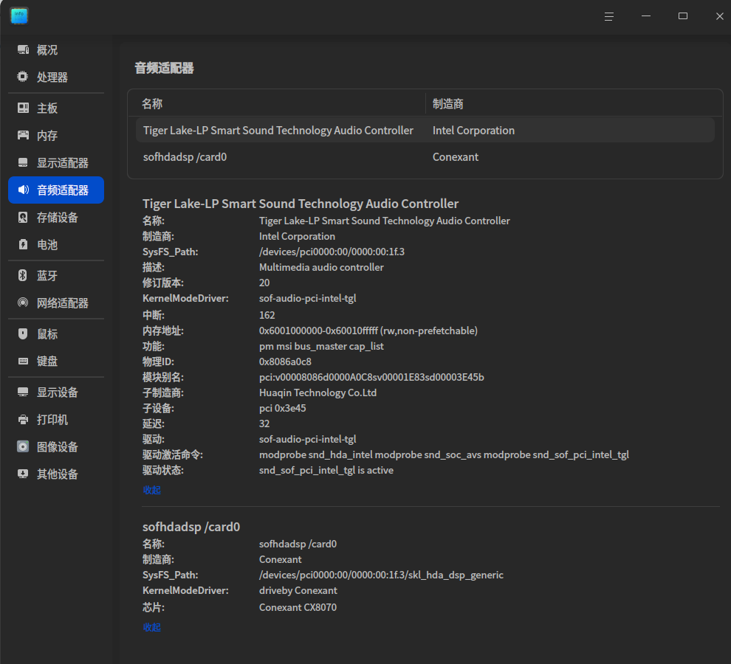Click the Conexant CX8070 chip value

point(298,607)
